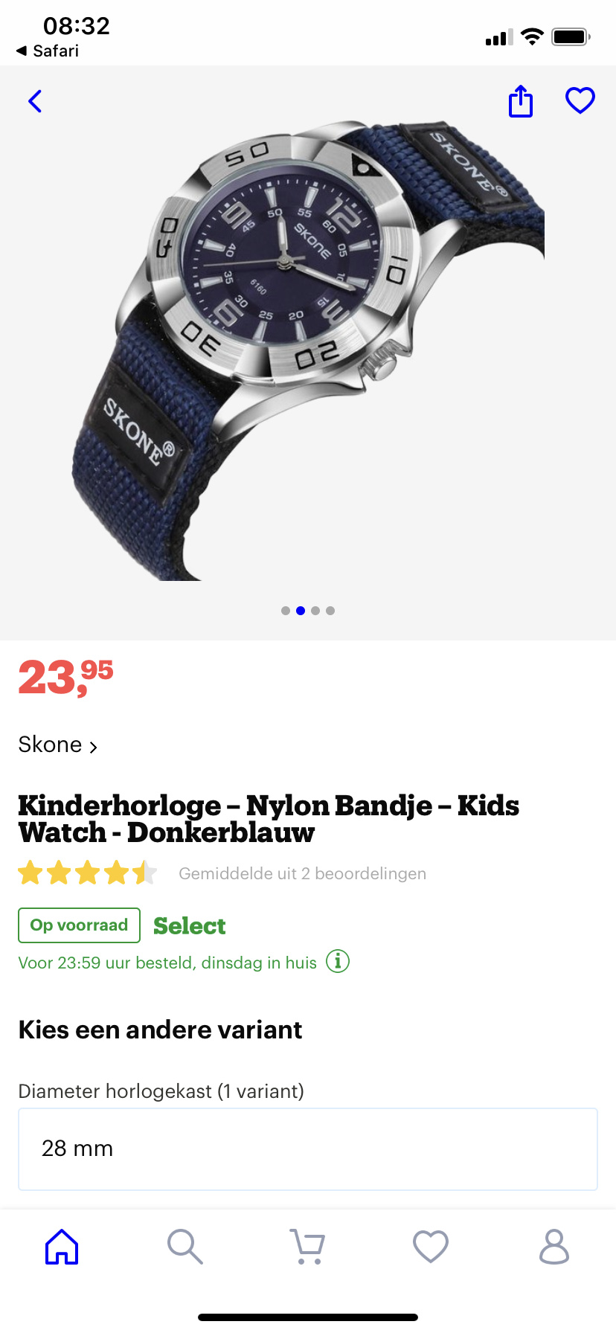Open the shopping cart icon
616x1333 pixels.
(x=308, y=1247)
